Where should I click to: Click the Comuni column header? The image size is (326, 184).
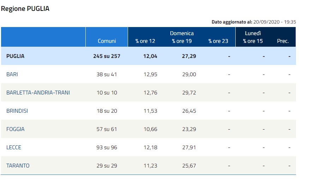[x=107, y=41]
